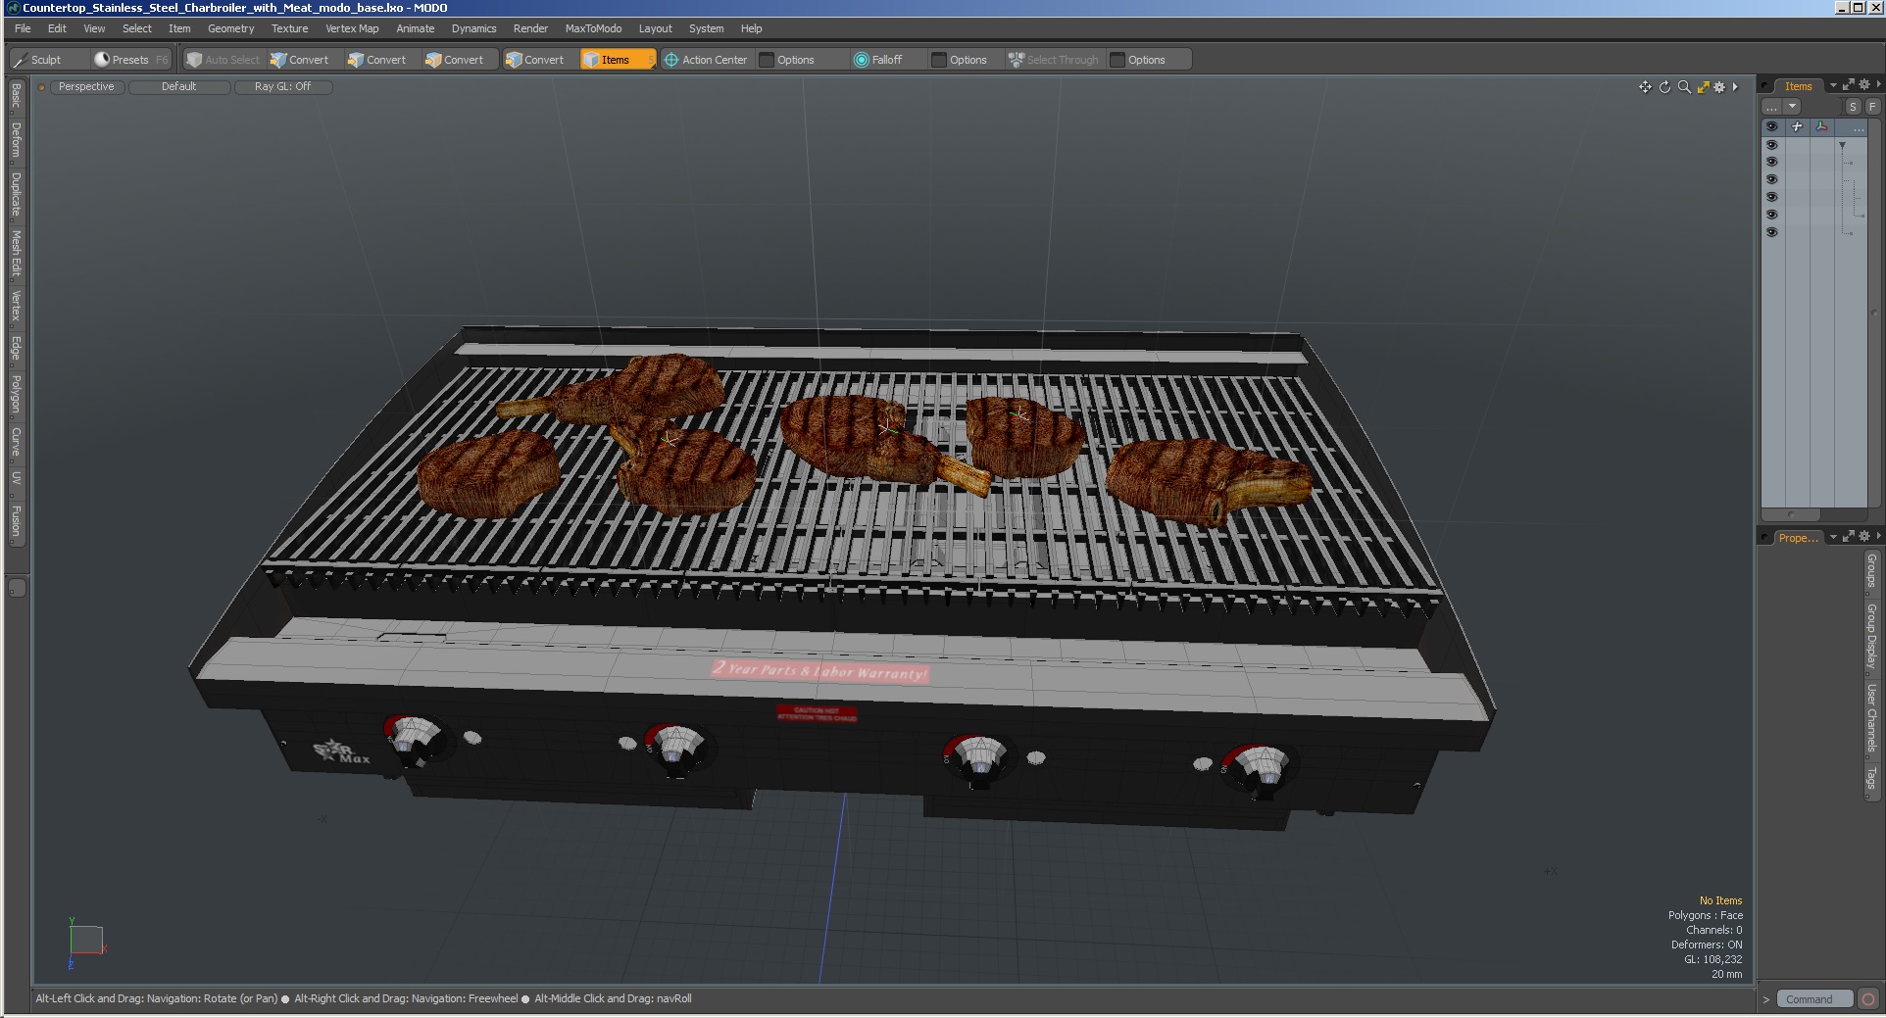
Task: Toggle the Ray GL: Off button
Action: click(283, 87)
